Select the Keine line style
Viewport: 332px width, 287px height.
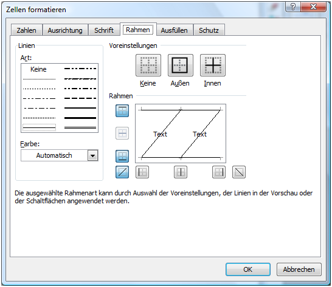click(38, 69)
